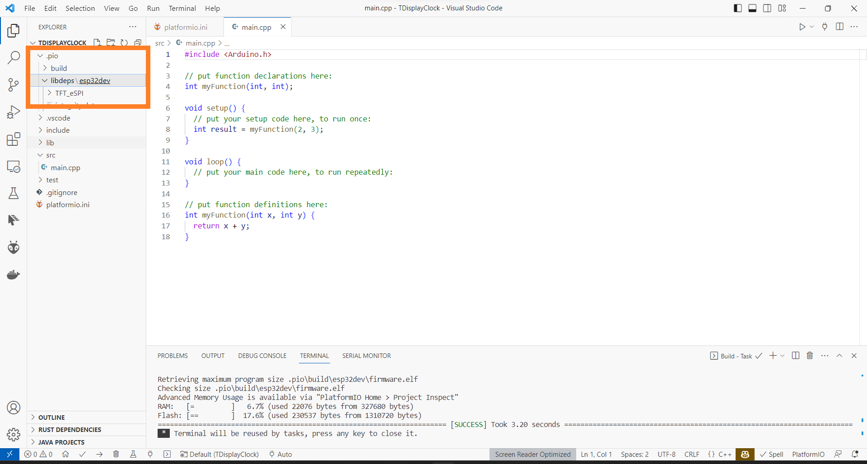
Task: Click Default (TDisplayClock) environment switcher
Action: [219, 454]
